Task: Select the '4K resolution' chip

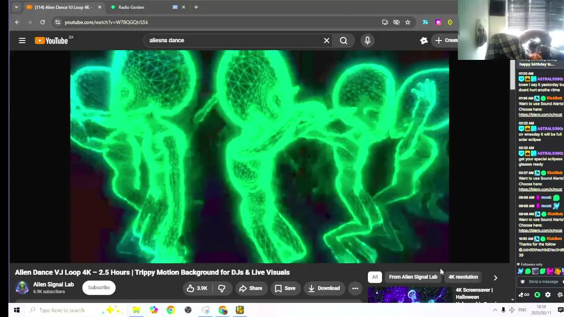Action: (463, 277)
